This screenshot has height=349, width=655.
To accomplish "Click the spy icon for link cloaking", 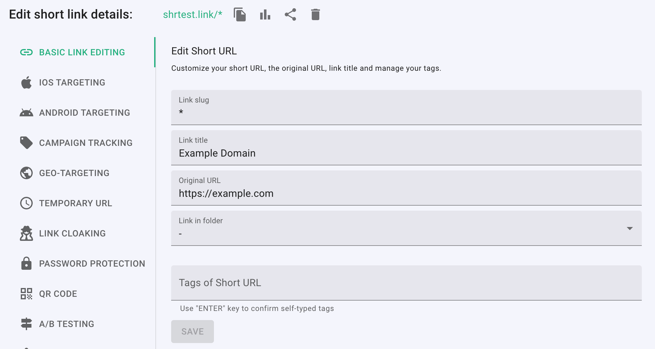I will click(26, 233).
